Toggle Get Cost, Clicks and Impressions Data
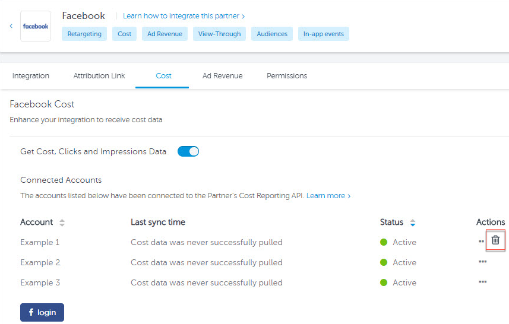 coord(188,151)
